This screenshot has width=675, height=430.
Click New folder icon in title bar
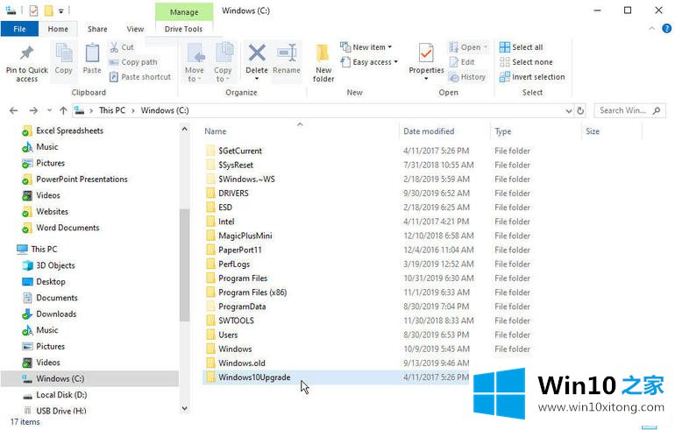point(49,11)
